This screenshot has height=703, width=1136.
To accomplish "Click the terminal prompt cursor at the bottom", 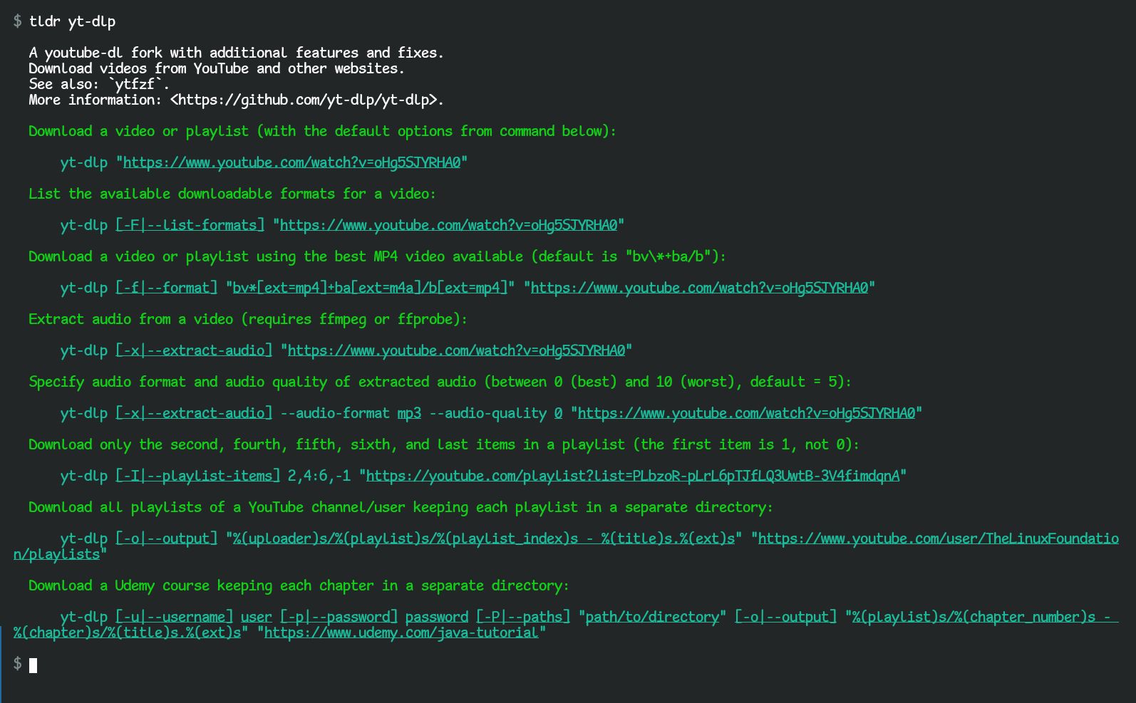I will (x=33, y=665).
